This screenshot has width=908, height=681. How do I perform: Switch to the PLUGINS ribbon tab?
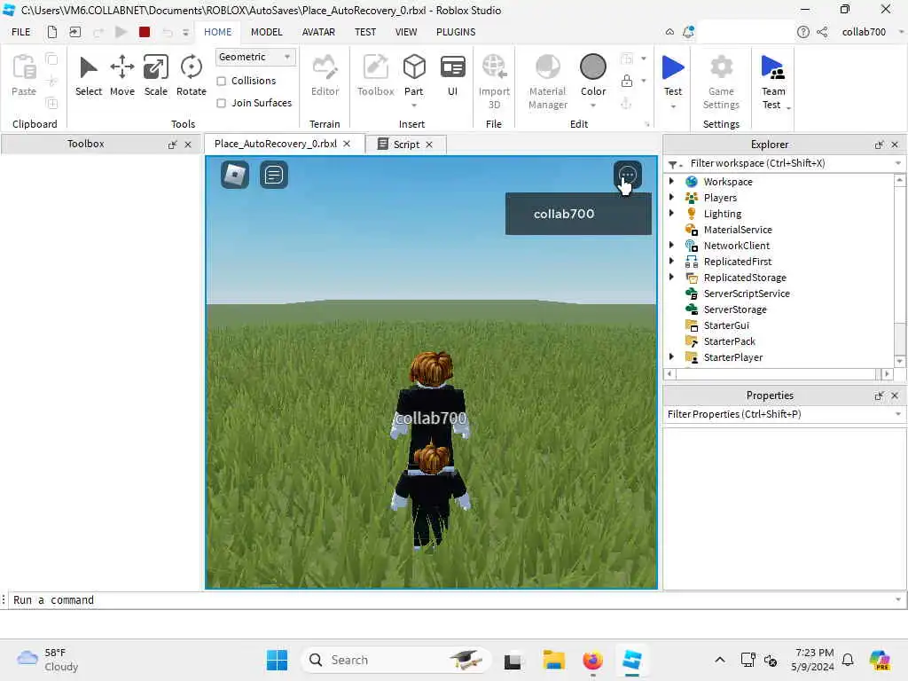(x=456, y=32)
